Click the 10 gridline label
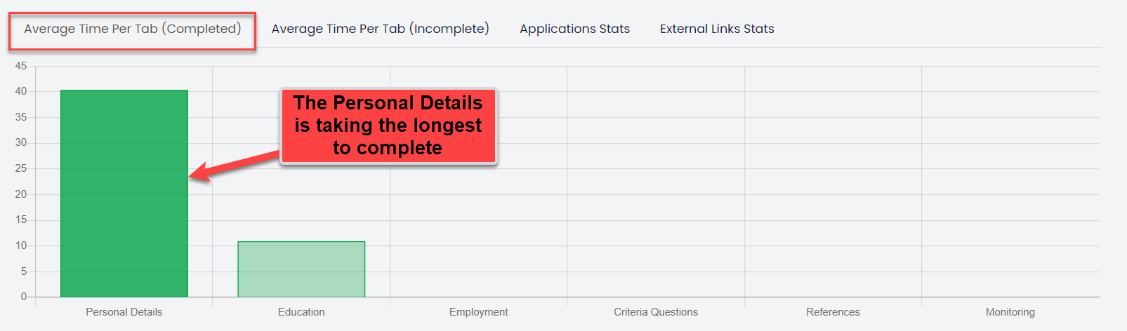 (21, 245)
